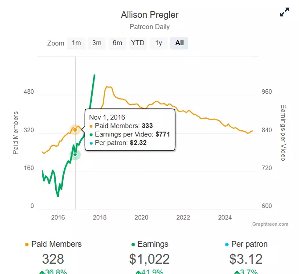Click the green Earnings legend dot

(133, 245)
